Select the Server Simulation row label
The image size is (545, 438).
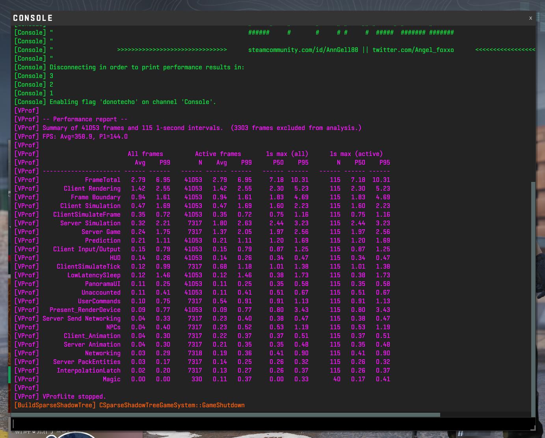click(90, 223)
